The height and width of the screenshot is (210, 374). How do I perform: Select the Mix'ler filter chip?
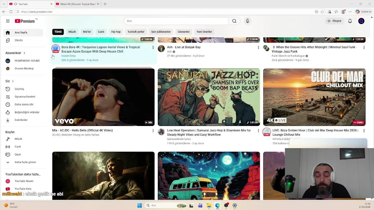pos(87,32)
